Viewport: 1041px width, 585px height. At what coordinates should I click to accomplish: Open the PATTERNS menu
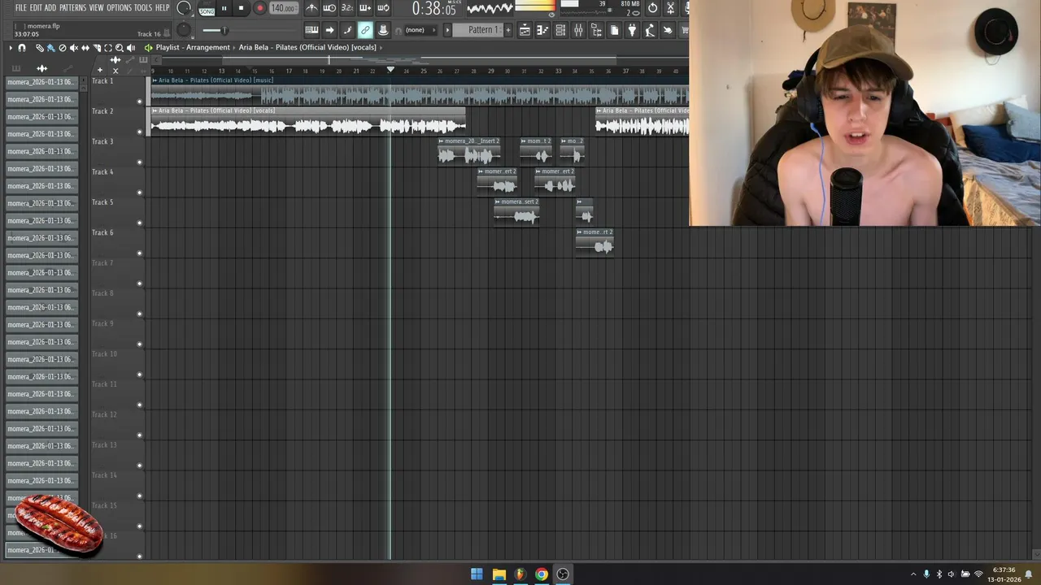click(x=72, y=8)
